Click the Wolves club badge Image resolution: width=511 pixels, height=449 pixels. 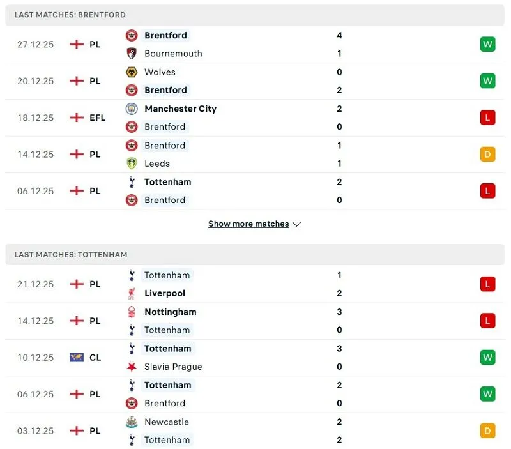pyautogui.click(x=132, y=72)
